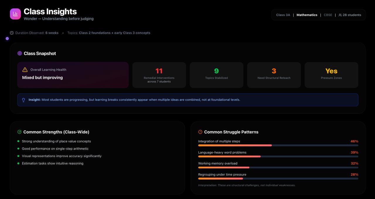This screenshot has width=375, height=199.
Task: Click the Mixed but improving health card
Action: click(73, 75)
